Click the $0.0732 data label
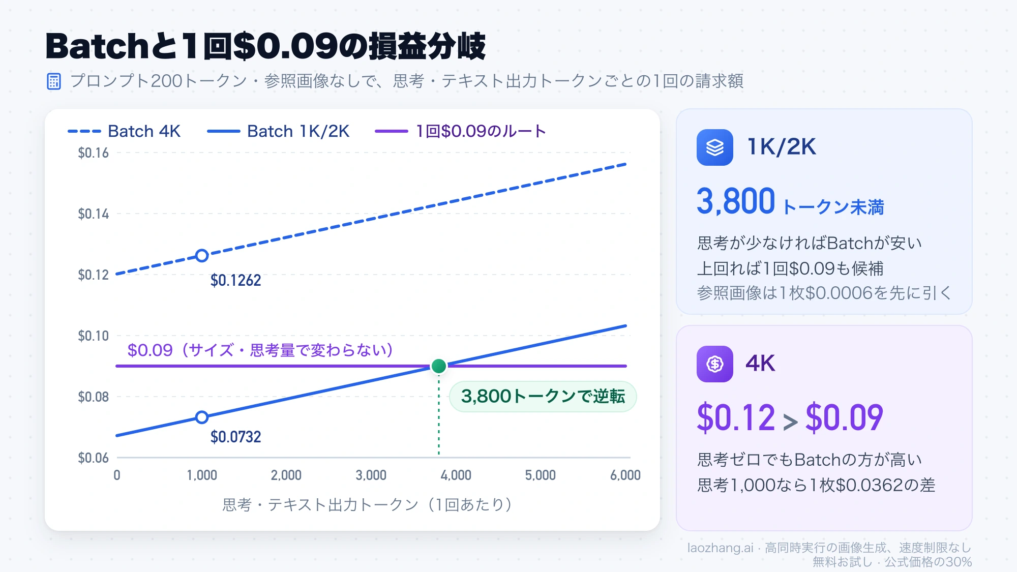 coord(236,437)
